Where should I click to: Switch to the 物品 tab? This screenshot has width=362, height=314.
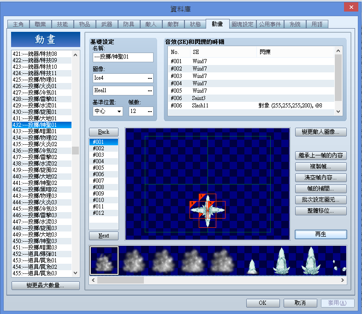tap(84, 24)
